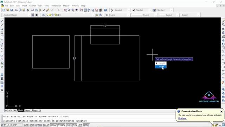Select the Ellipse draw tool
Viewport: 225px width, 127px height.
point(2,56)
